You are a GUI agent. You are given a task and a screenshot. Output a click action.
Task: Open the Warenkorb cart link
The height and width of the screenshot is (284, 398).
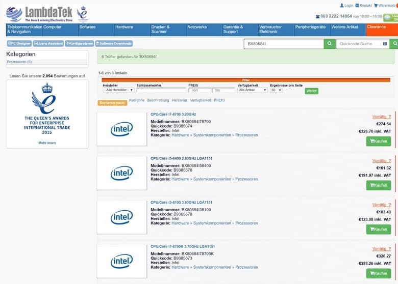[385, 5]
